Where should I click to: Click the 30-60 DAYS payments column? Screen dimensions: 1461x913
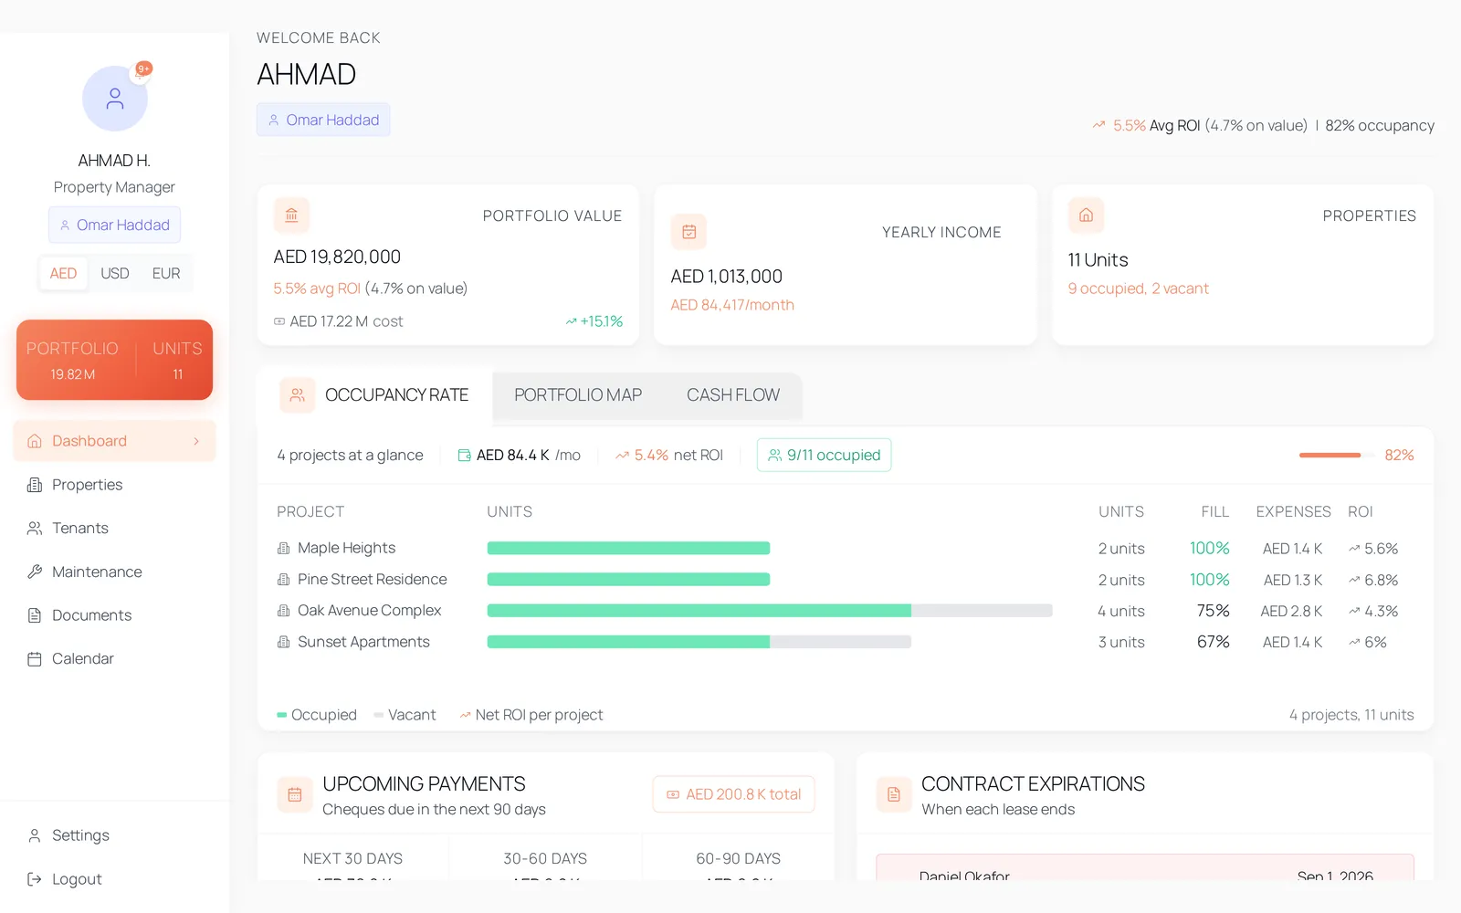pos(545,857)
